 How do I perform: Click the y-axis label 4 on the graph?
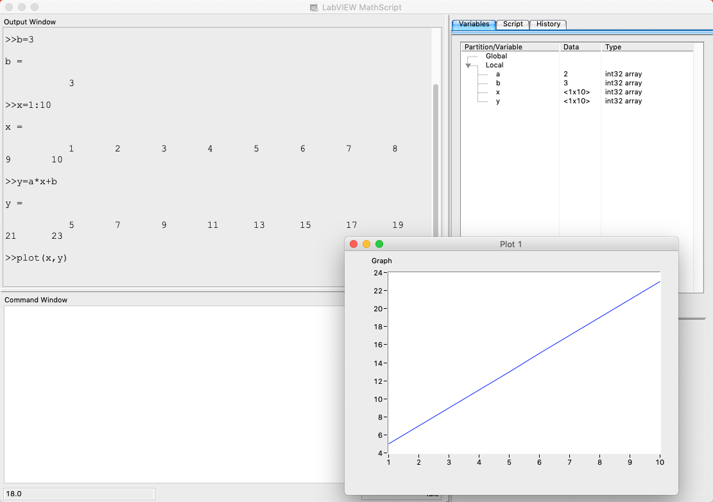[380, 453]
